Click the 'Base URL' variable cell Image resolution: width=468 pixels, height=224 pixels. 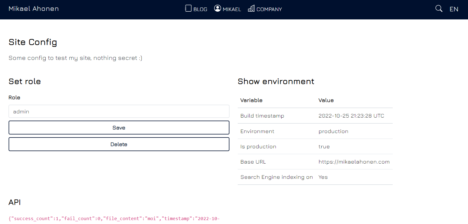point(253,162)
